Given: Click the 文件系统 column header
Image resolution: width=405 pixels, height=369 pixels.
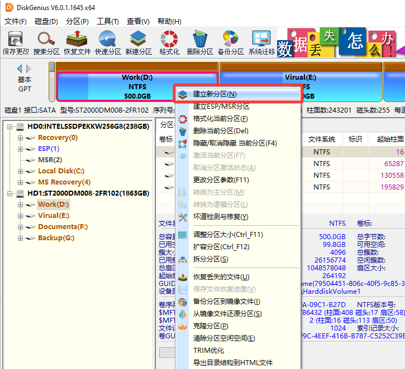Looking at the screenshot, I should pyautogui.click(x=322, y=139).
